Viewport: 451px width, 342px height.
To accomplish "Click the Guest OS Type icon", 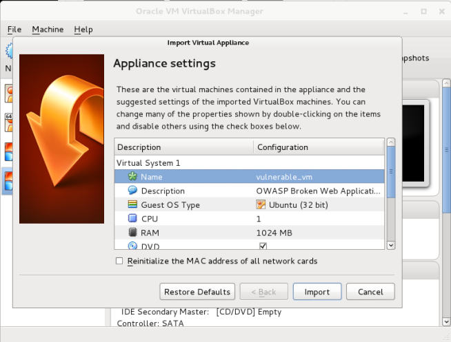I will pos(132,205).
